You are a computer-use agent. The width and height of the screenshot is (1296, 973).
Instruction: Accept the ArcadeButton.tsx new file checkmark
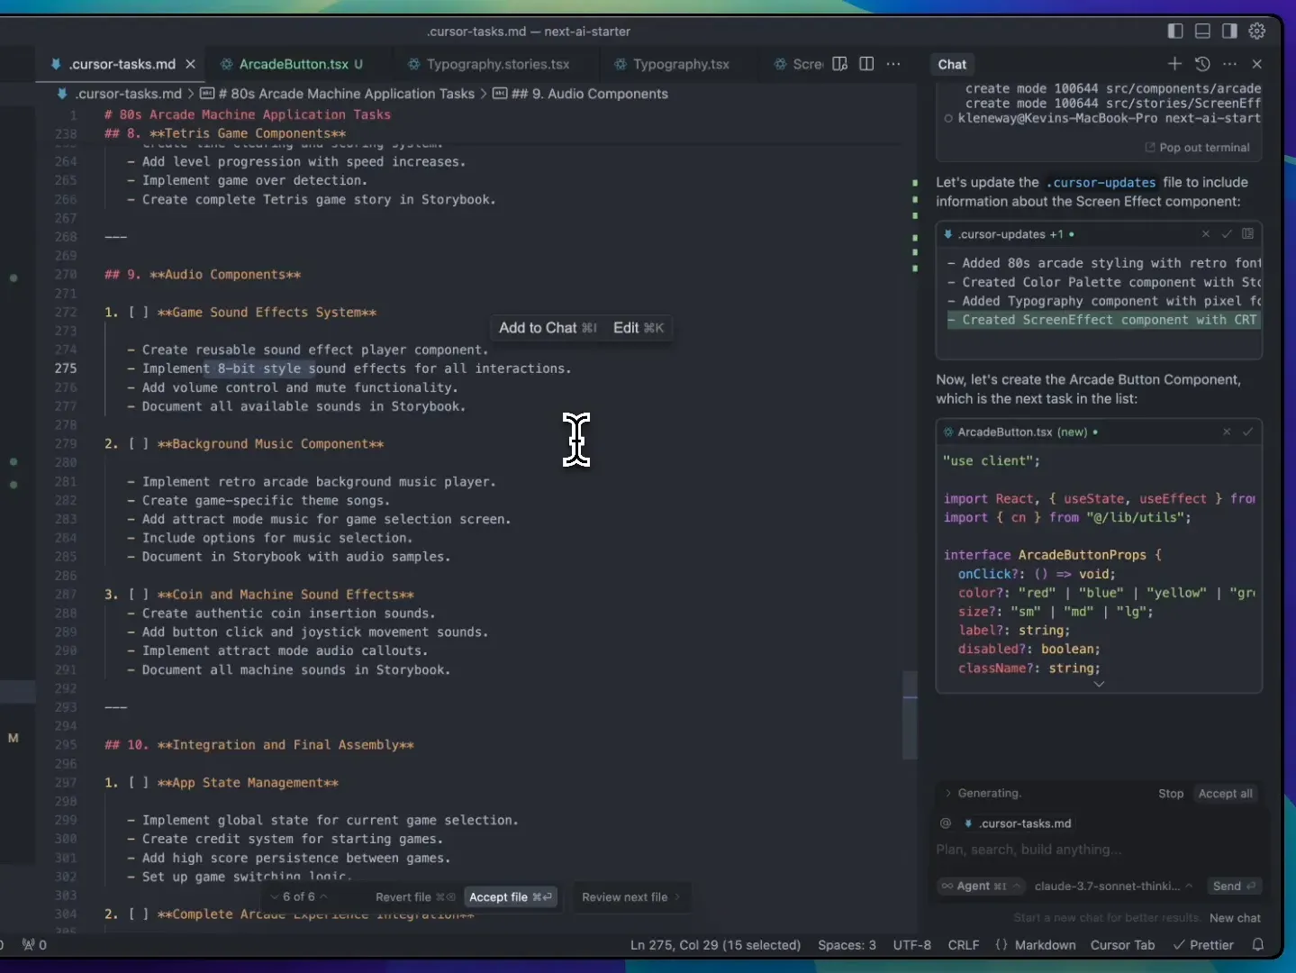coord(1247,432)
